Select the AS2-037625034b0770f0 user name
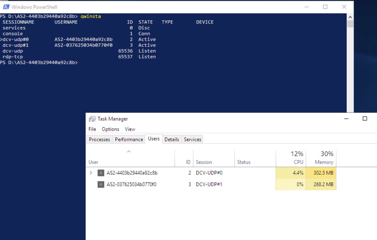This screenshot has width=377, height=240. pos(131,184)
